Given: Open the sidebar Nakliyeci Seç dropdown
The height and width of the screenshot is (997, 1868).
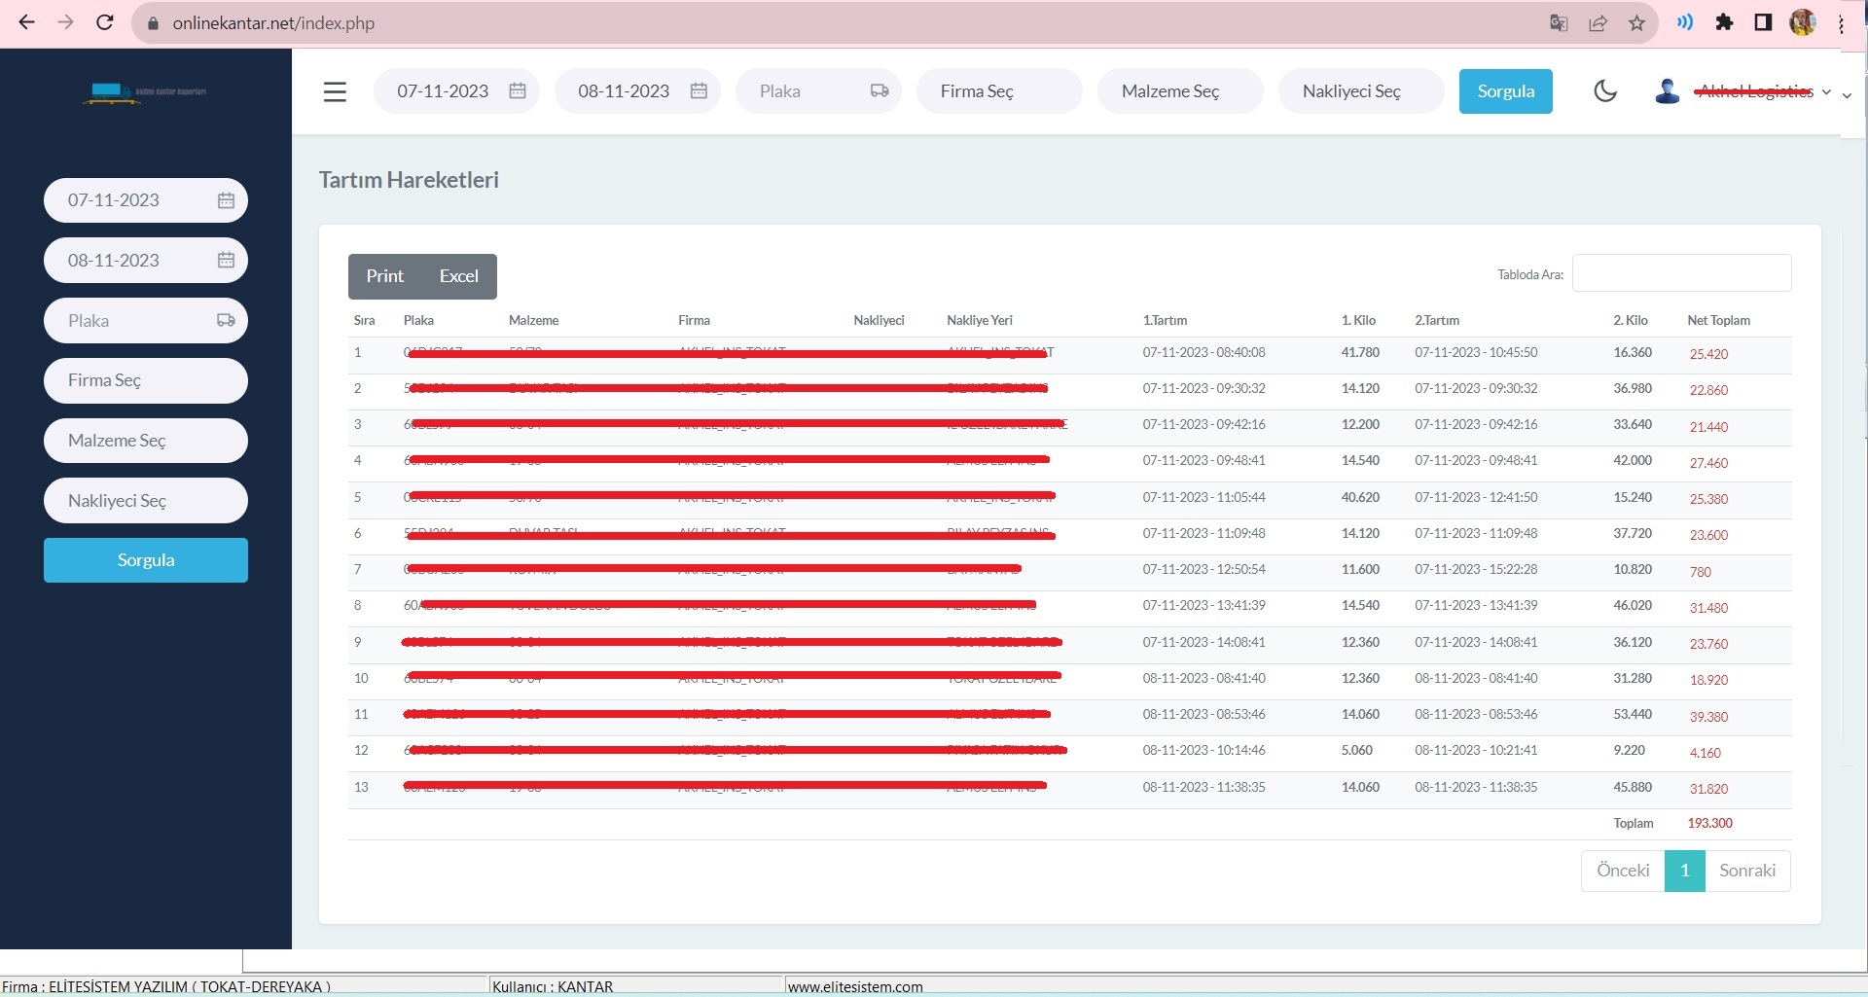Looking at the screenshot, I should (x=146, y=501).
